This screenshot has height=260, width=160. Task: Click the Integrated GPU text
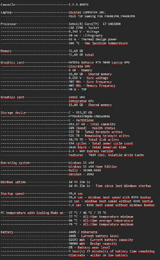(x=81, y=101)
